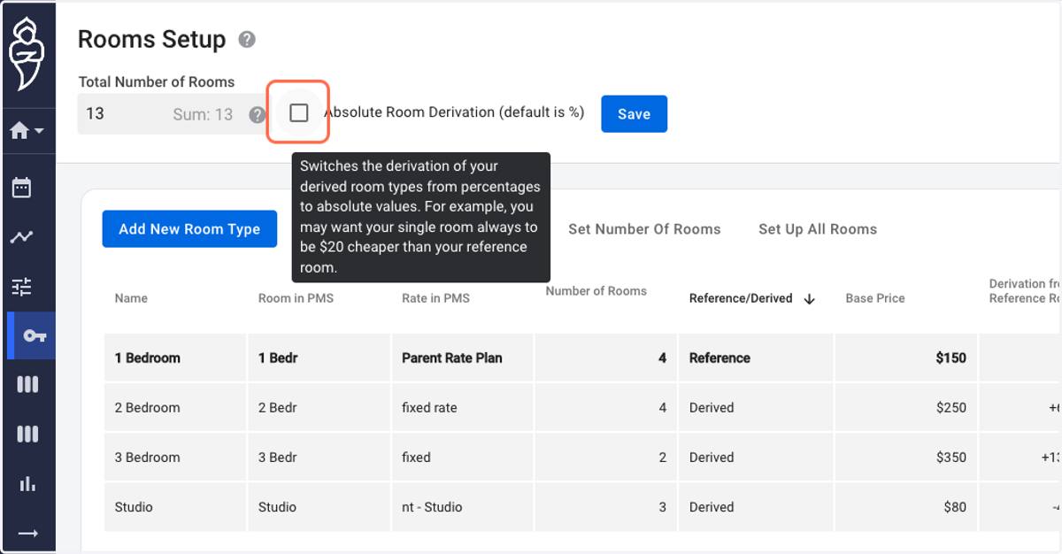Click the $150 base price cell
Image resolution: width=1062 pixels, height=554 pixels.
click(x=905, y=358)
